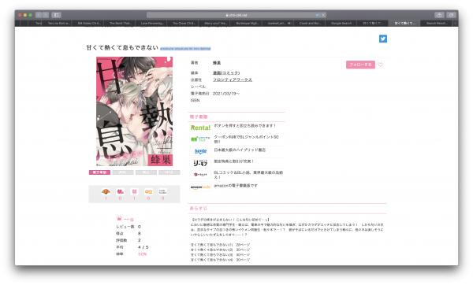Viewport: 473px width, 285px height.
Task: Open the honto store logo
Action: (x=200, y=151)
